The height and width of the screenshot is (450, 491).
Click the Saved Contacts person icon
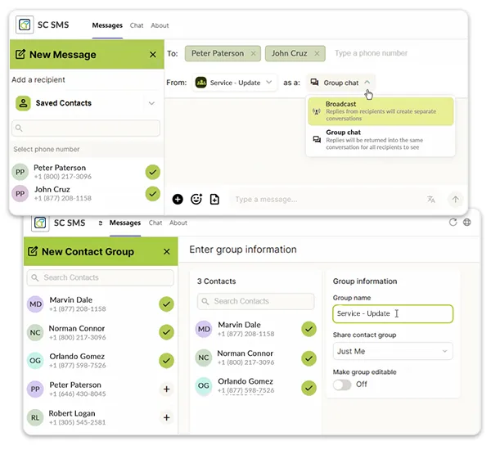pos(23,103)
